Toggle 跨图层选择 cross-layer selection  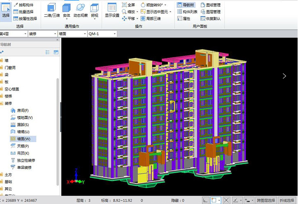[x=266, y=200]
